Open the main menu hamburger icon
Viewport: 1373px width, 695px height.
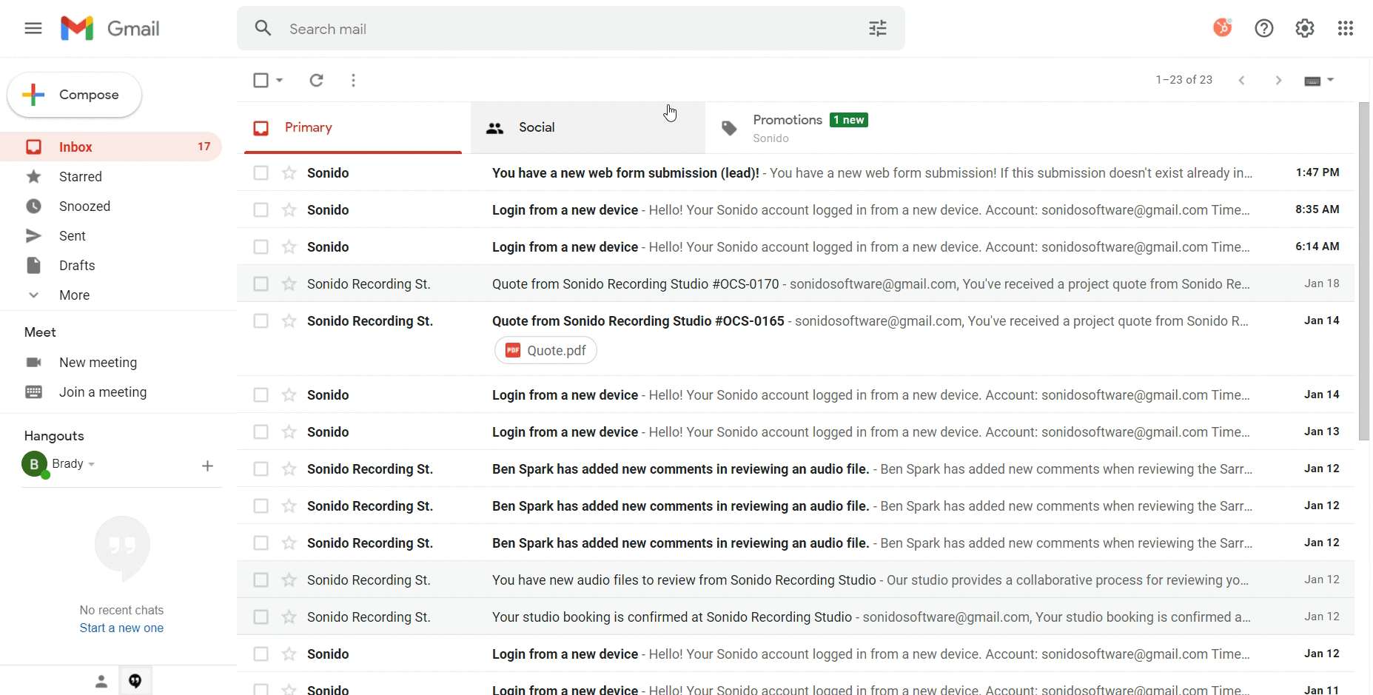[x=33, y=28]
